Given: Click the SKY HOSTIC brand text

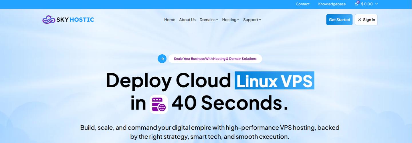Looking at the screenshot, I should point(75,19).
